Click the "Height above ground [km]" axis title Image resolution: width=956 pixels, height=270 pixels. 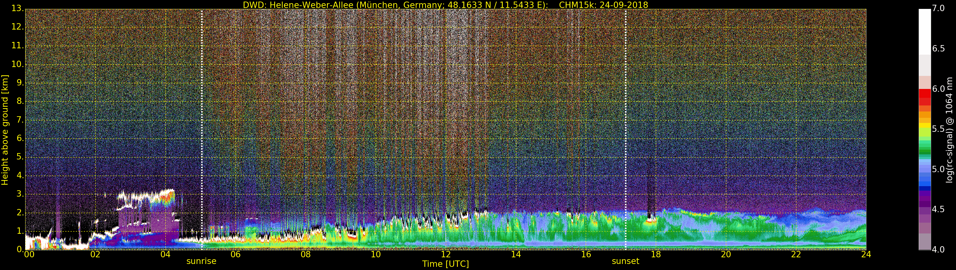click(x=5, y=130)
